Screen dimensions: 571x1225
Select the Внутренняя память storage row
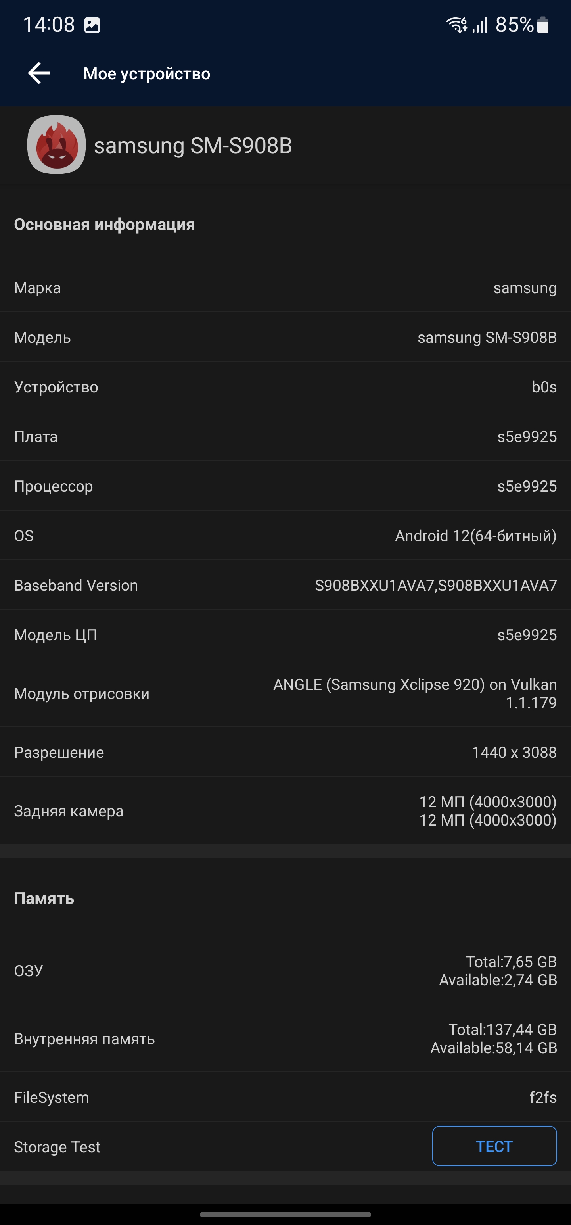pos(285,1039)
